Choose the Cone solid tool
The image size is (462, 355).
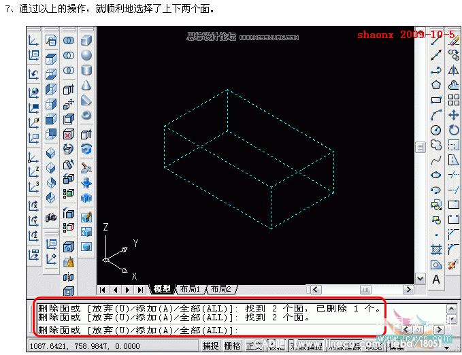[86, 85]
